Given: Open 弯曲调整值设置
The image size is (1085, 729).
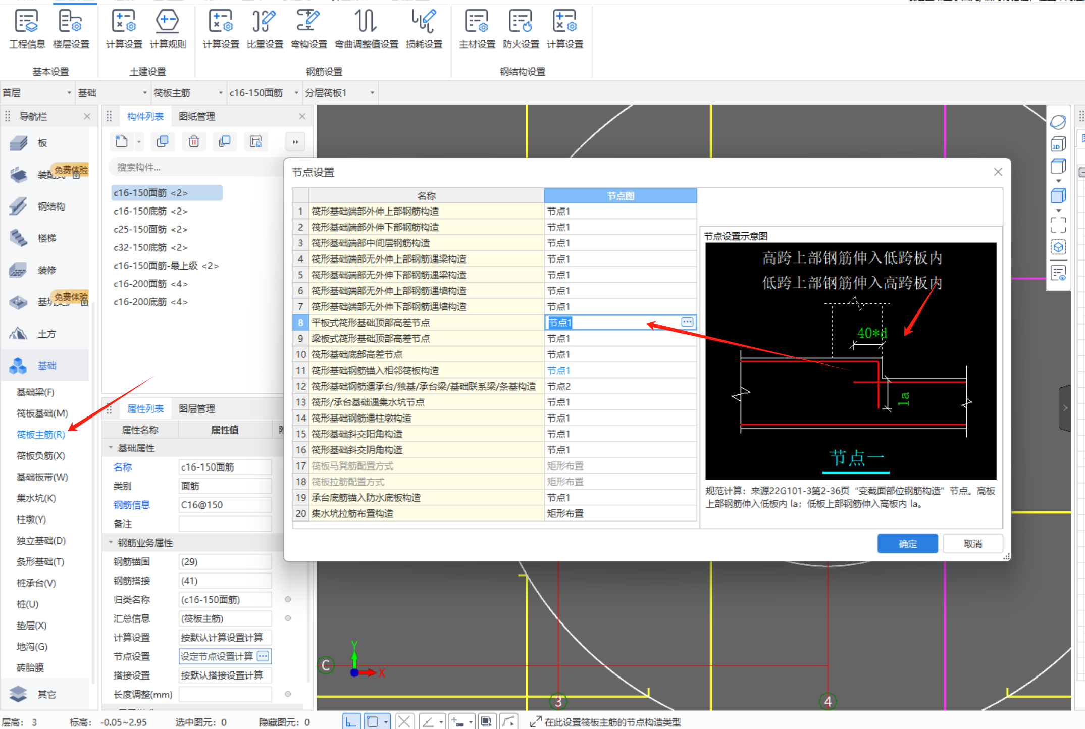Looking at the screenshot, I should (x=366, y=29).
